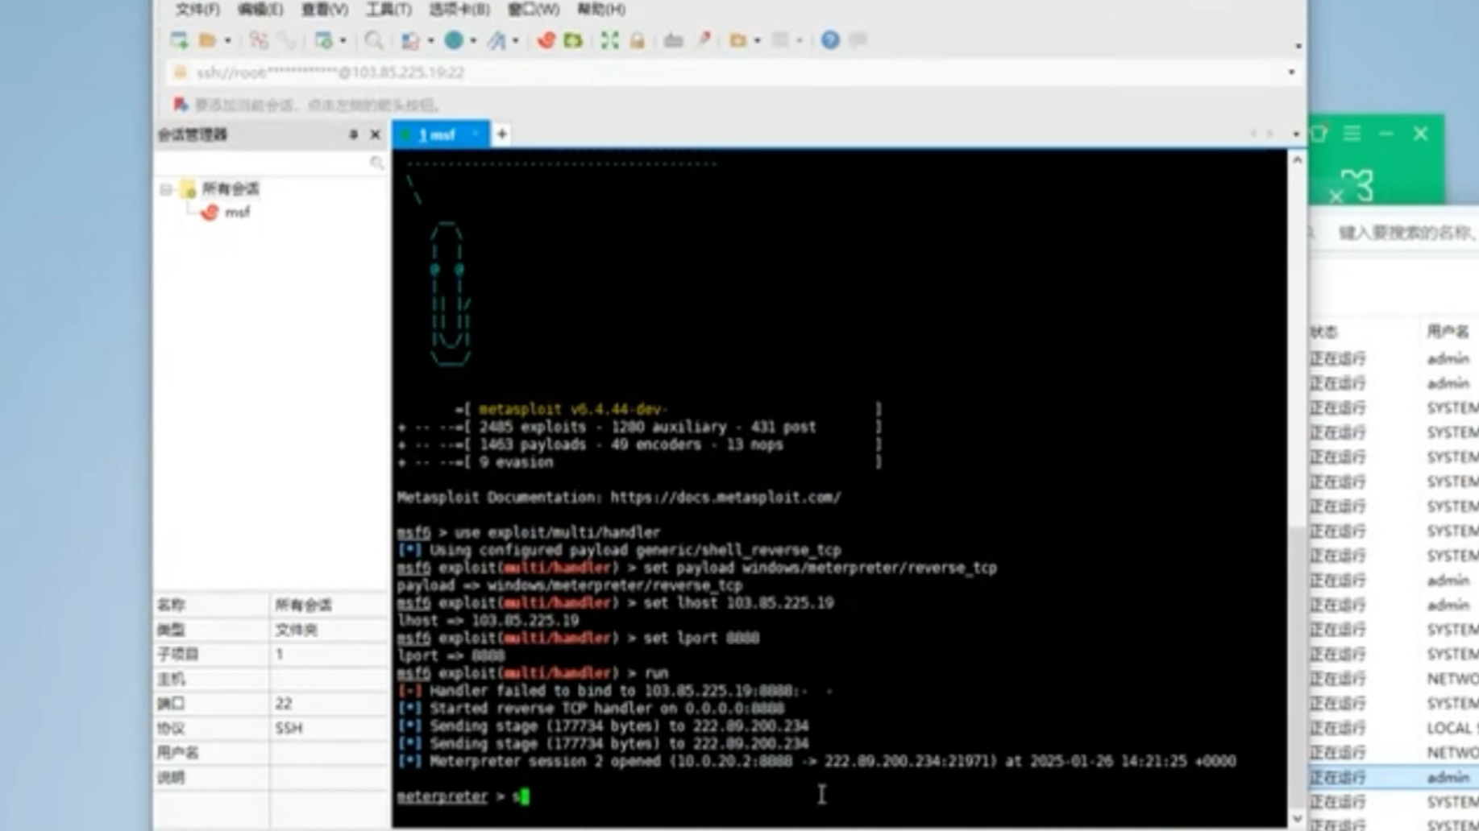1479x831 pixels.
Task: Click the session manager search box
Action: [x=270, y=163]
